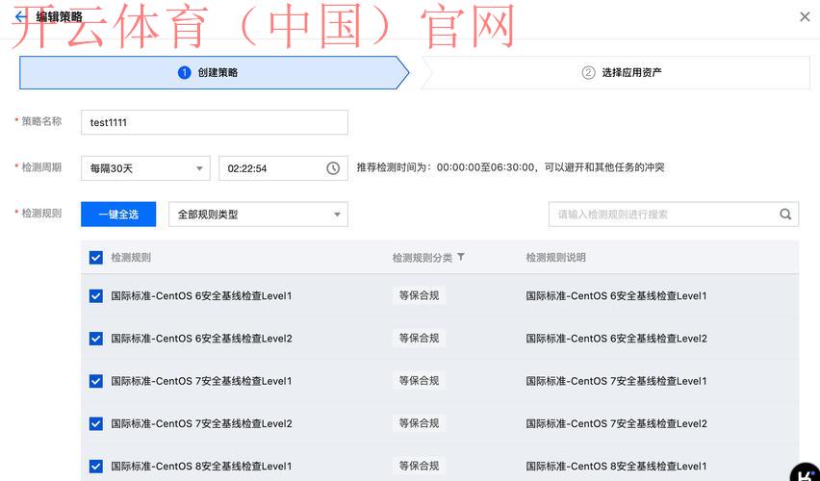Toggle the select-all header checkbox
Viewport: 820px width, 481px height.
(95, 257)
